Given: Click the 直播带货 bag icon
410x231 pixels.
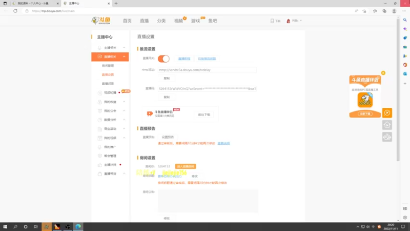Looking at the screenshot, I should 99,174.
